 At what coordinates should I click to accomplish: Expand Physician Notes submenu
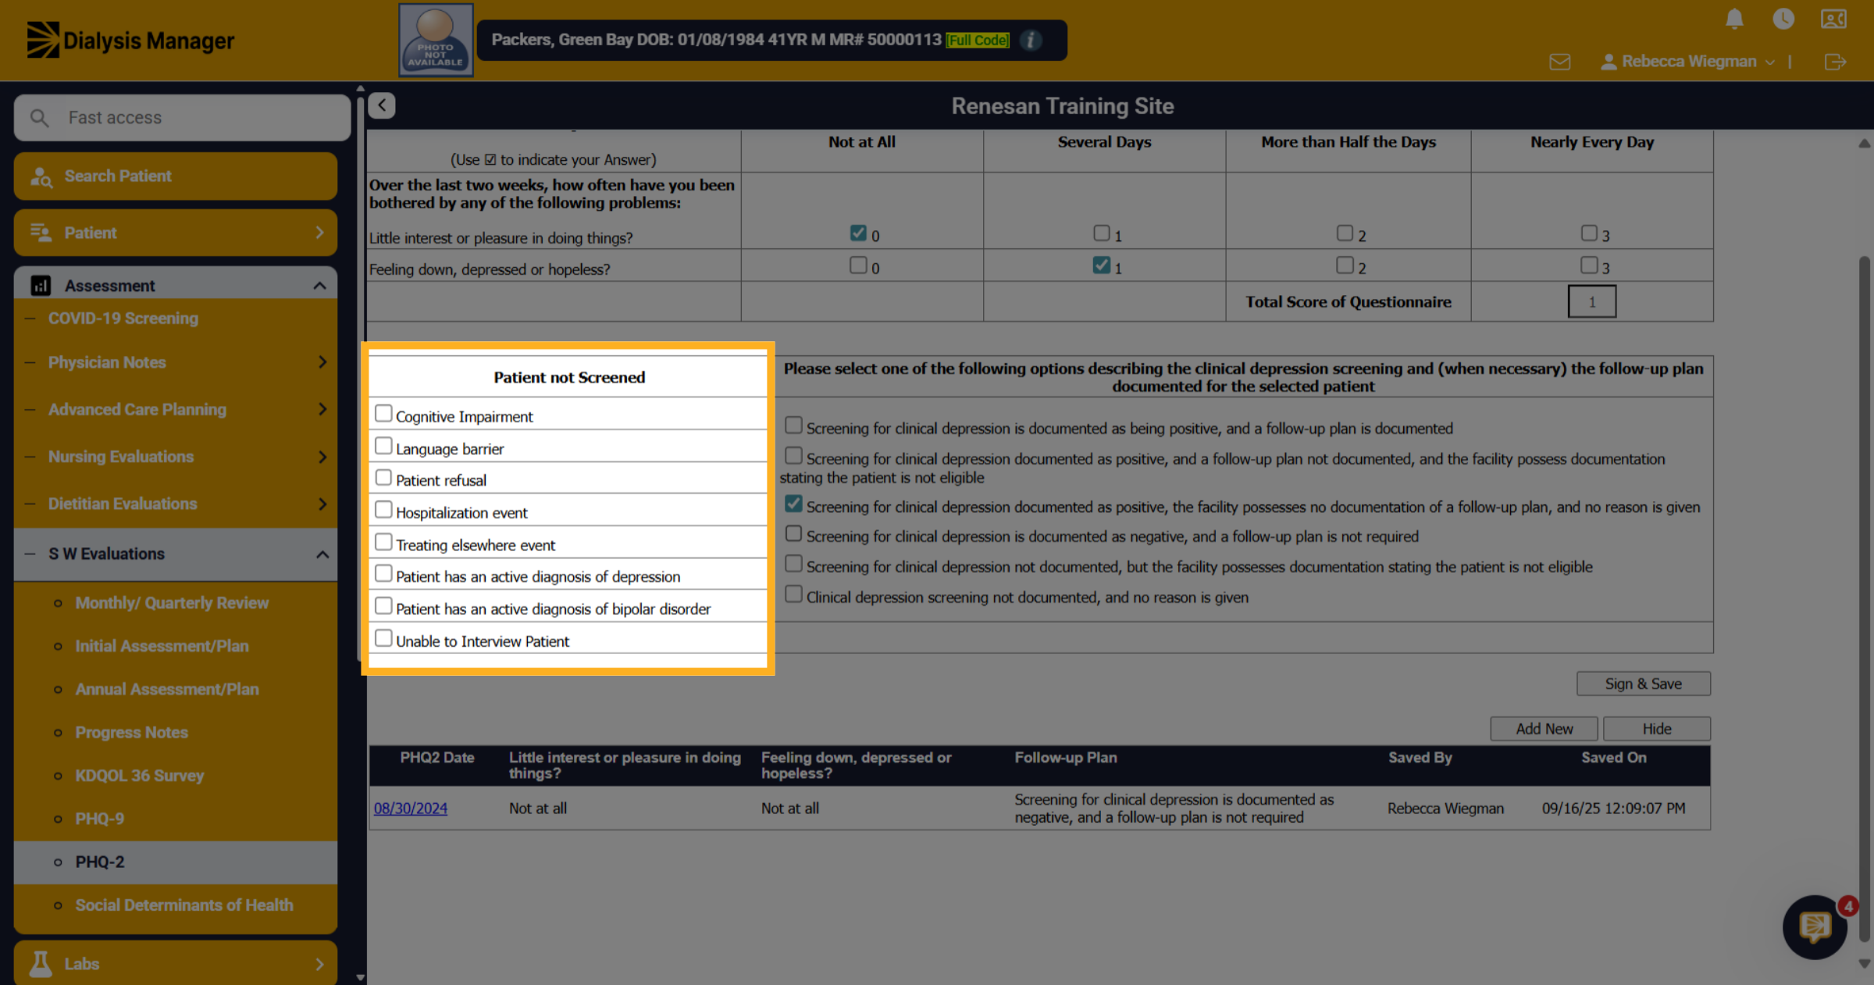point(322,362)
